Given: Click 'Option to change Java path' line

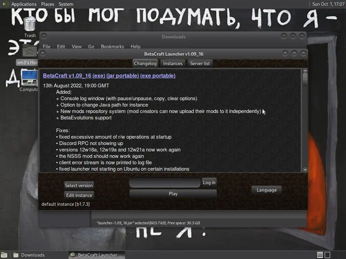Looking at the screenshot, I should point(102,105).
